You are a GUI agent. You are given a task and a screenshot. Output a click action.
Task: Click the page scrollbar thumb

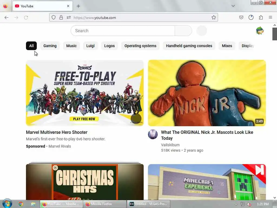pyautogui.click(x=275, y=34)
